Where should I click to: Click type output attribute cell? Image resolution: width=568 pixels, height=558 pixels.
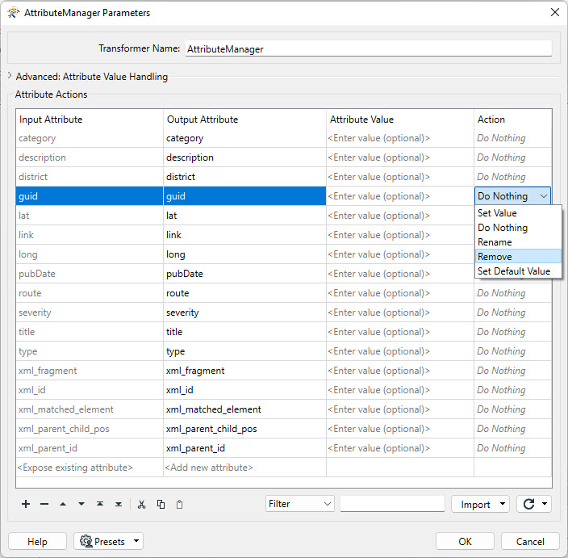pyautogui.click(x=244, y=351)
